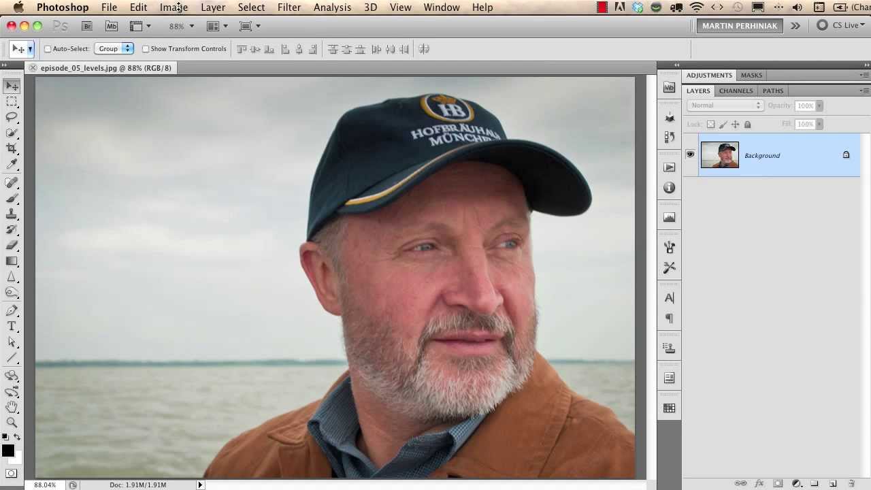The height and width of the screenshot is (490, 871).
Task: Select the Hand tool
Action: [12, 407]
